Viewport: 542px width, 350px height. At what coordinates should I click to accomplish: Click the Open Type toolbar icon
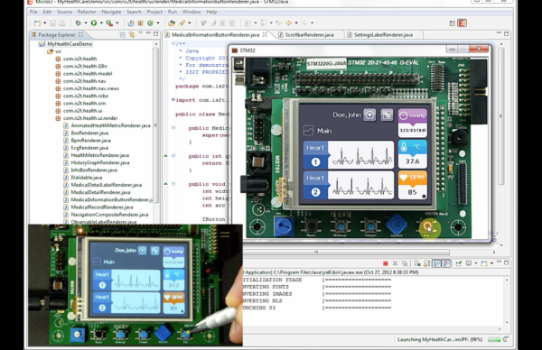click(172, 23)
